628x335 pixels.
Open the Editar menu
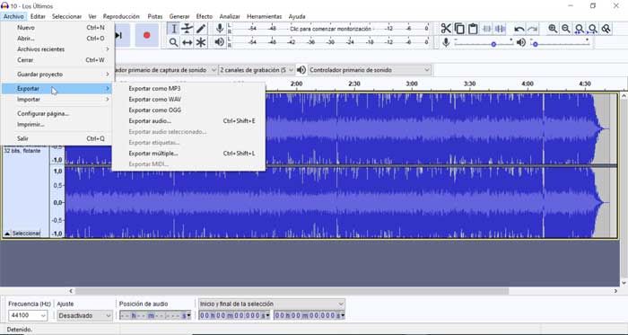coord(38,16)
